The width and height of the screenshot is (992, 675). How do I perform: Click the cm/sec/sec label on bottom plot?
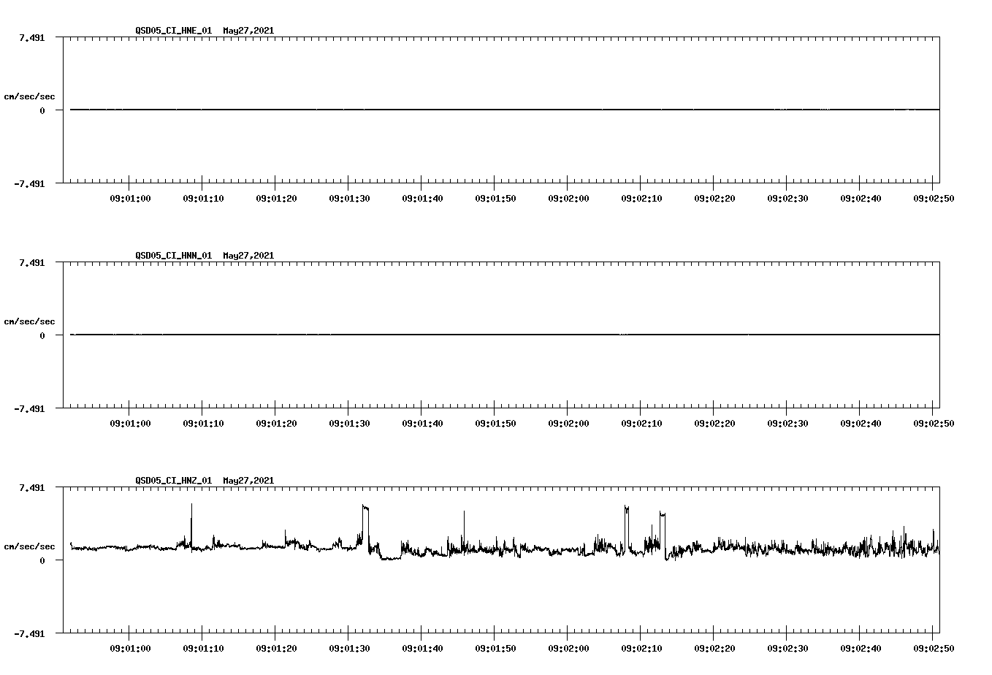[x=30, y=545]
